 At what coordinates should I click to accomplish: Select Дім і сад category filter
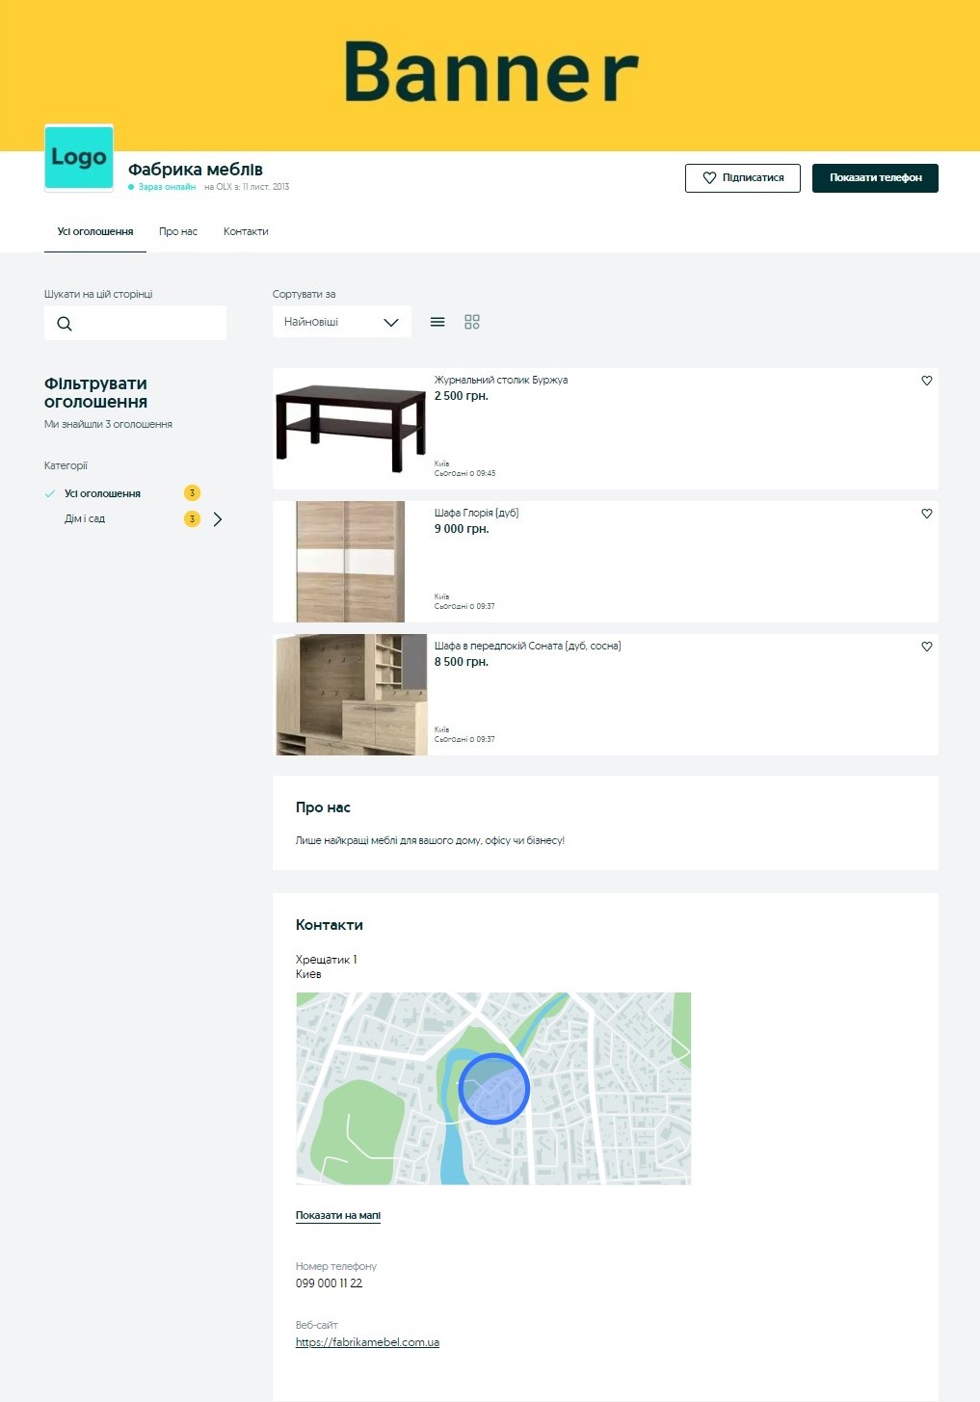(x=85, y=518)
